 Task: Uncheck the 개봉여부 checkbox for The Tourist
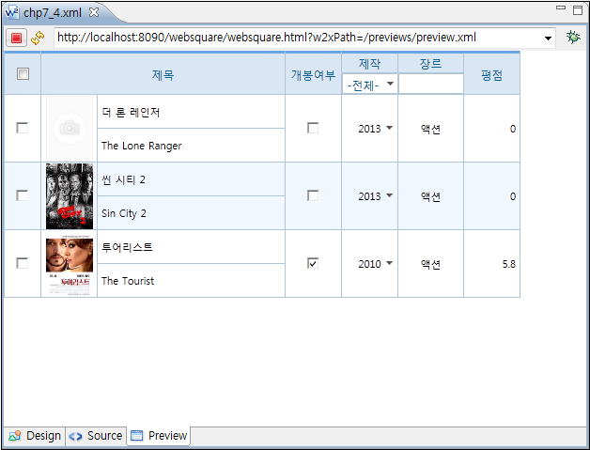coord(313,263)
